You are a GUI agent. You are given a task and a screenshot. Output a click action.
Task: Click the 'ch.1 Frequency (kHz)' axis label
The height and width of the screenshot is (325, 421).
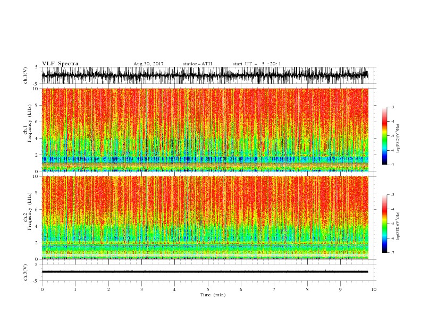click(x=28, y=124)
